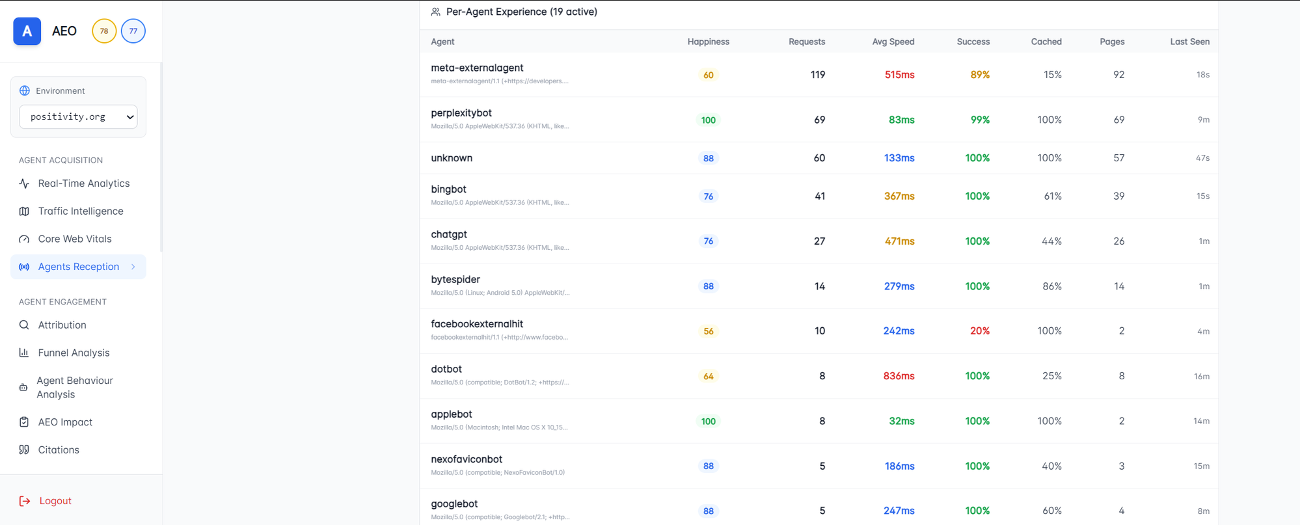Click the Real-Time Analytics pulse icon
Screen dimensions: 1300x525
coord(24,183)
